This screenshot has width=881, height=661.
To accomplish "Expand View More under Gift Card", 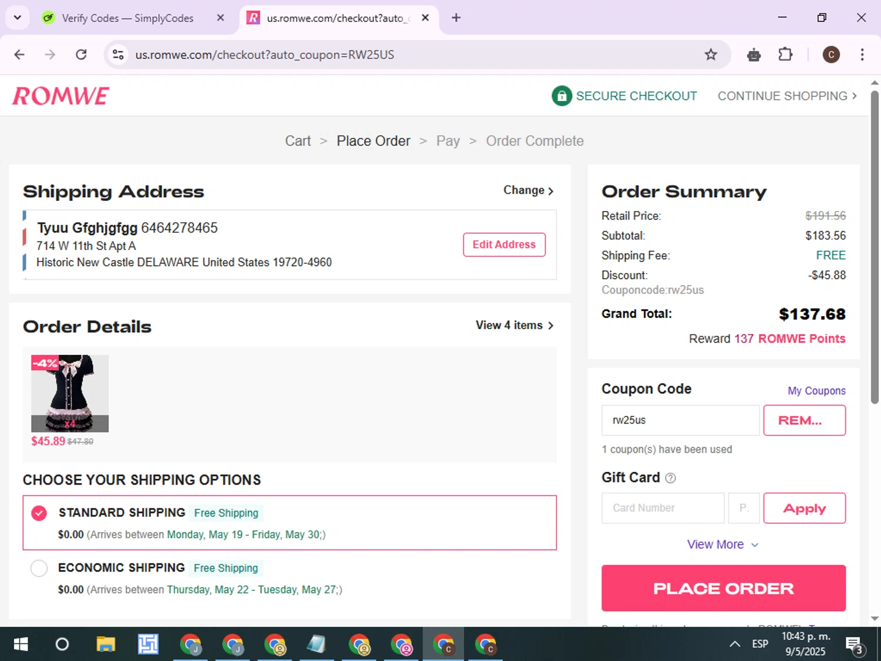I will 723,545.
